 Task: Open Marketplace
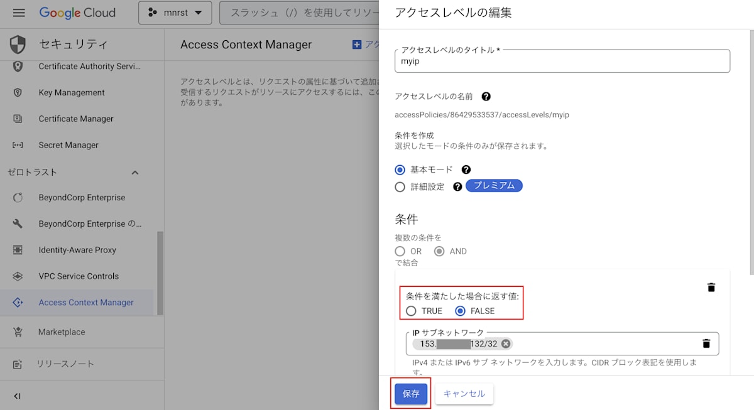point(62,332)
